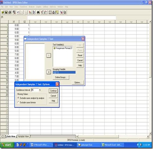Click the row 1 header
The height and width of the screenshot is (149, 153).
tap(5, 25)
